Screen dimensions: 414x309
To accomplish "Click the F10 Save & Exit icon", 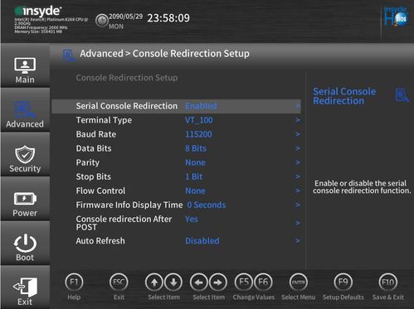I will (388, 282).
